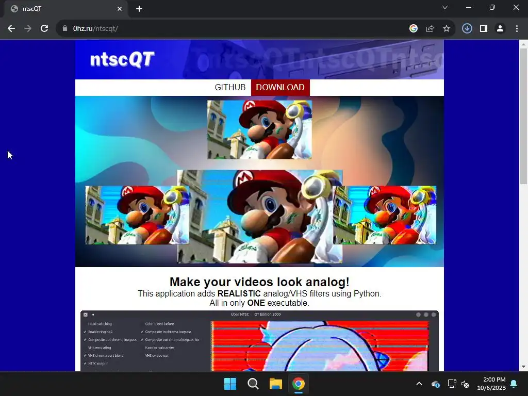The width and height of the screenshot is (528, 396).
Task: Open network status tray icon
Action: [x=452, y=384]
